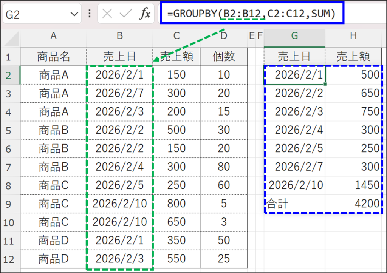387x273 pixels.
Task: Select row 1 header
Action: pos(10,57)
